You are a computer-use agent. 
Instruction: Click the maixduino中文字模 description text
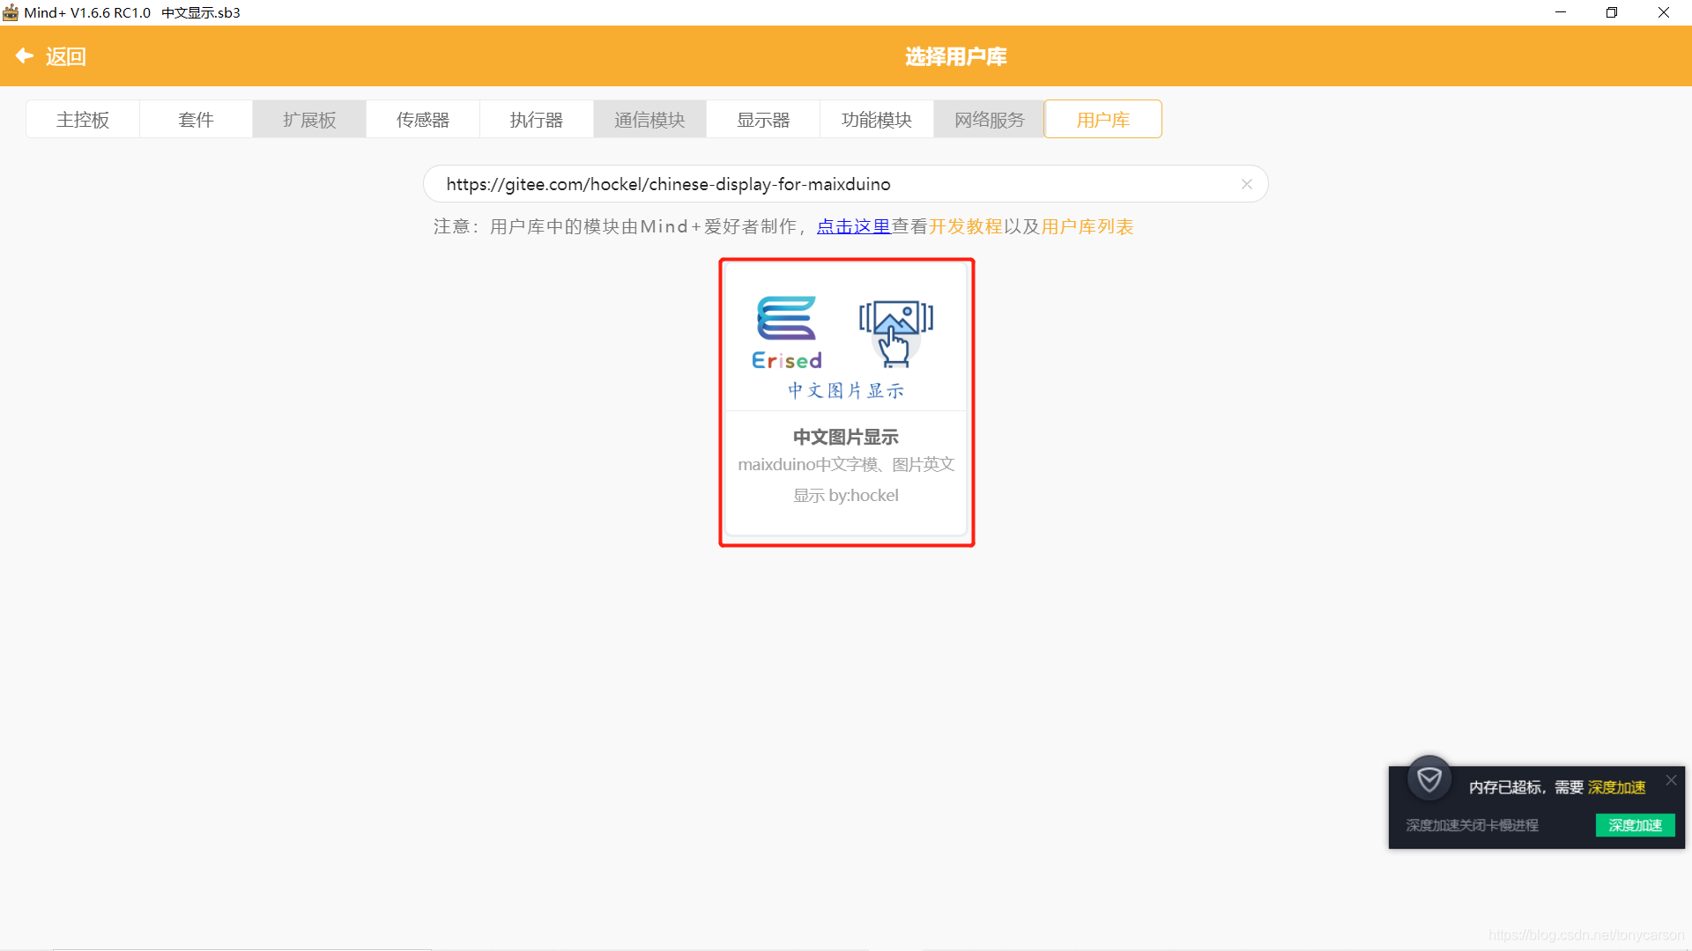(846, 464)
